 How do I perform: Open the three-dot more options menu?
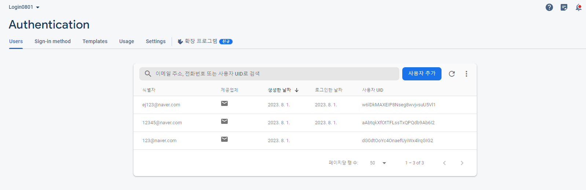[x=466, y=74]
